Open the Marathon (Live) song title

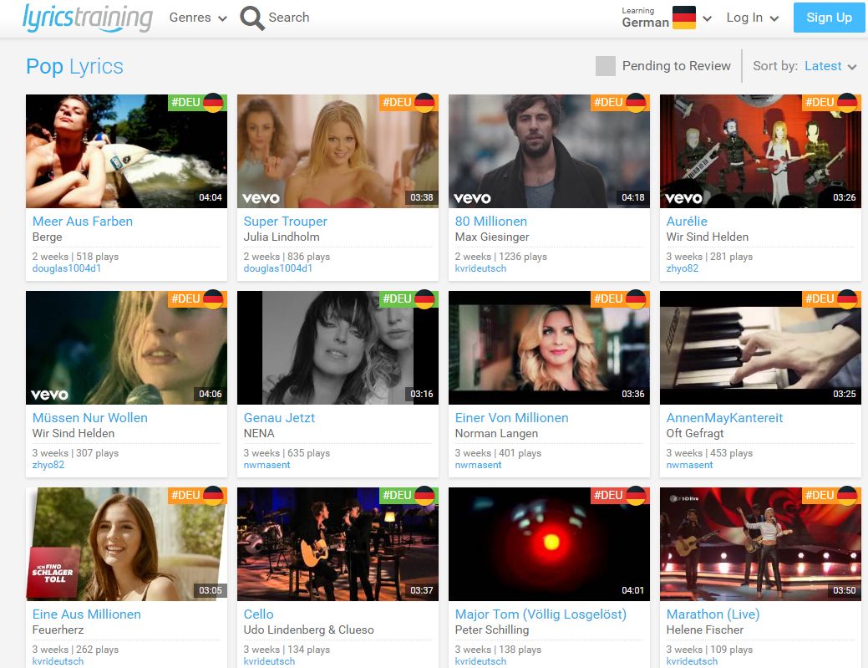(x=713, y=614)
